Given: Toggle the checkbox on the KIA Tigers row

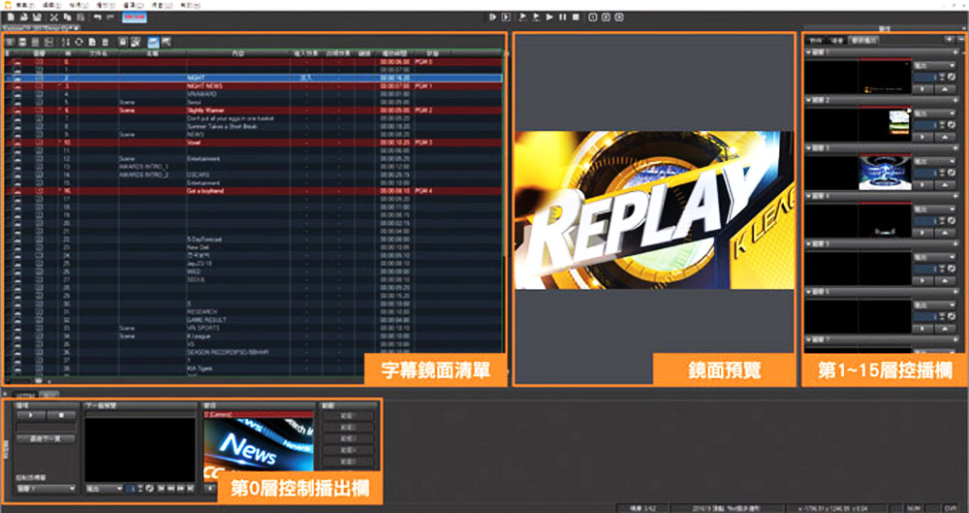Looking at the screenshot, I should (40, 369).
